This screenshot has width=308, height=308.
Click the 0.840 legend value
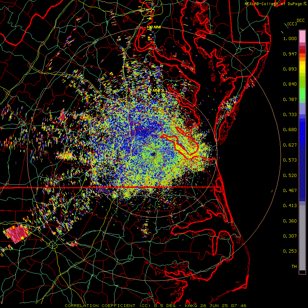(x=290, y=84)
